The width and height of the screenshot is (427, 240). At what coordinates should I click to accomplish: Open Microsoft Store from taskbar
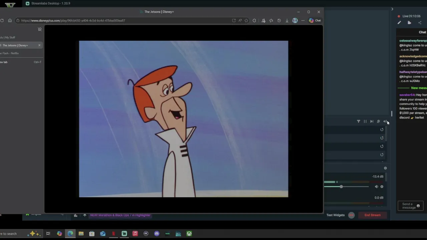92,234
